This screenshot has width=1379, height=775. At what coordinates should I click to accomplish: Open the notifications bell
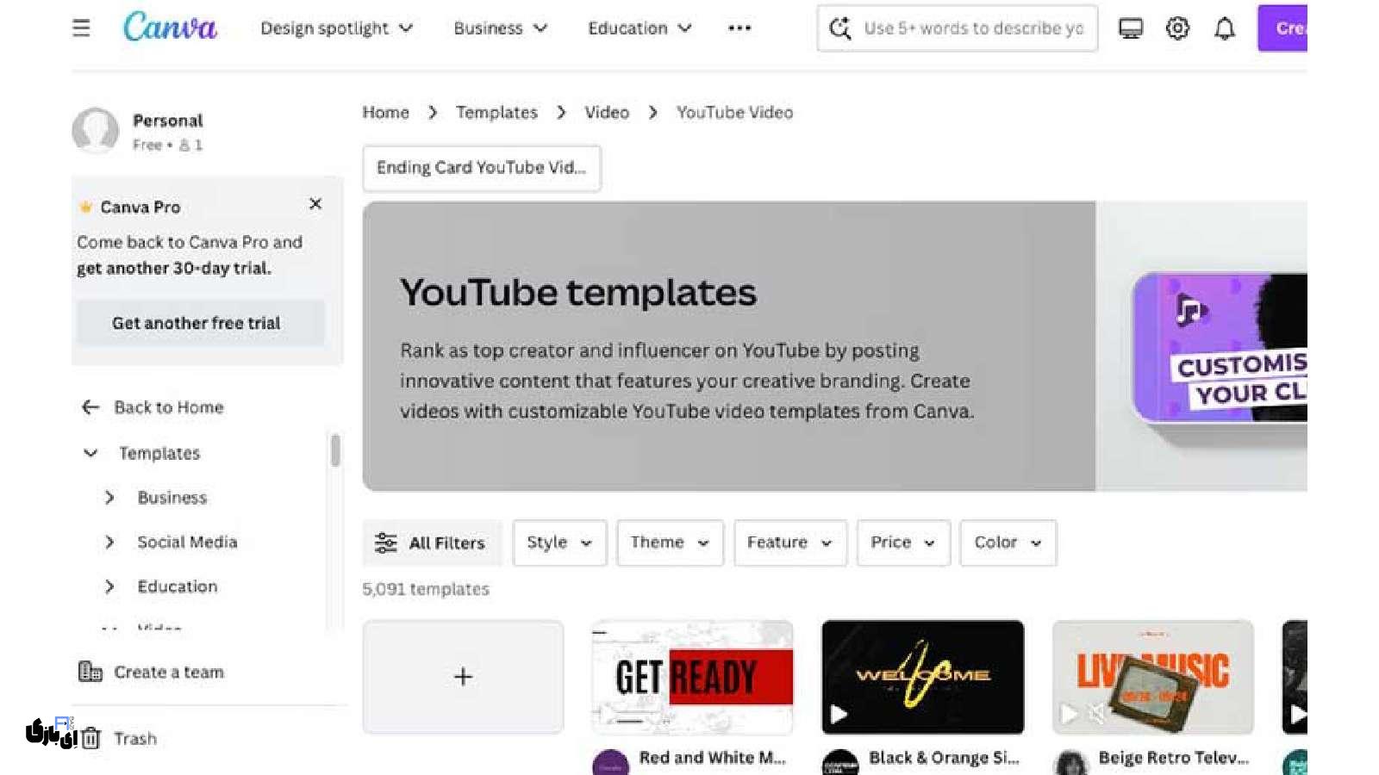tap(1225, 28)
